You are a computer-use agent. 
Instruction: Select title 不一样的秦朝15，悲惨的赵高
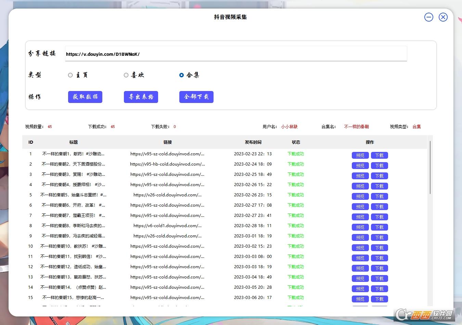coord(74,298)
